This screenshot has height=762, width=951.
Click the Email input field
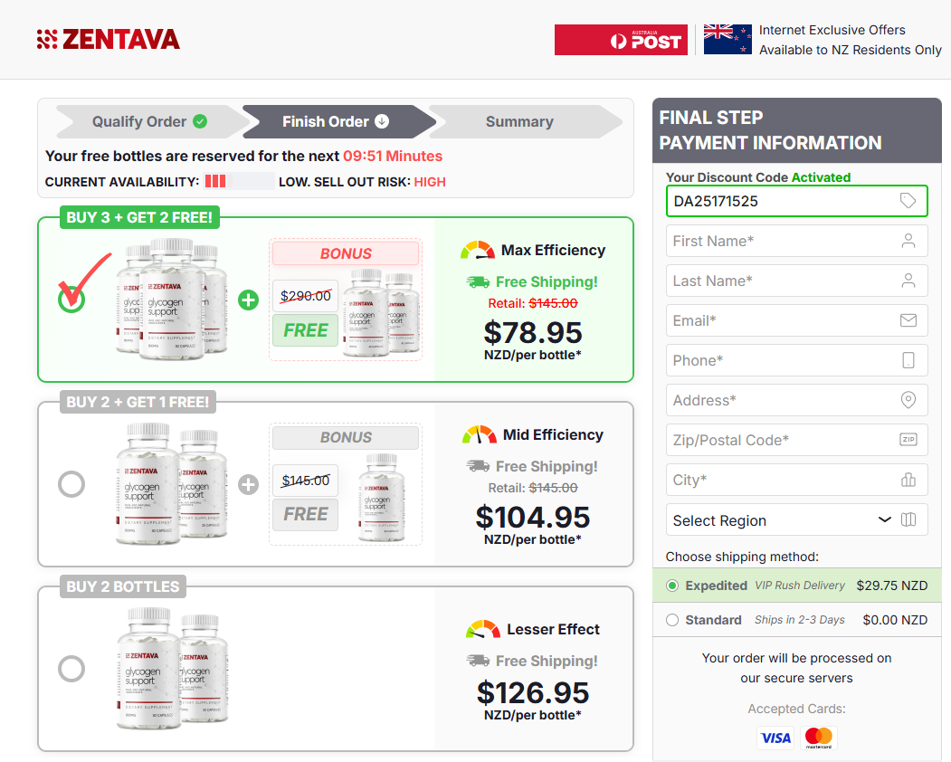pos(796,320)
